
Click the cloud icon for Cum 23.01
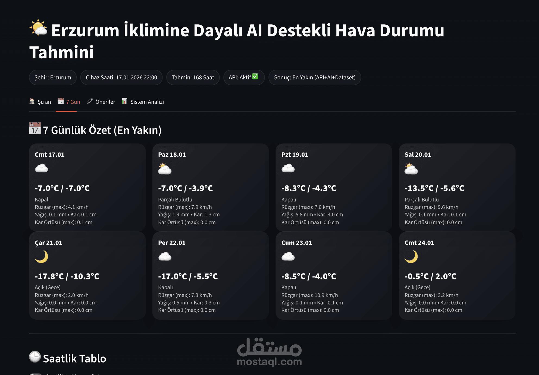coord(288,257)
